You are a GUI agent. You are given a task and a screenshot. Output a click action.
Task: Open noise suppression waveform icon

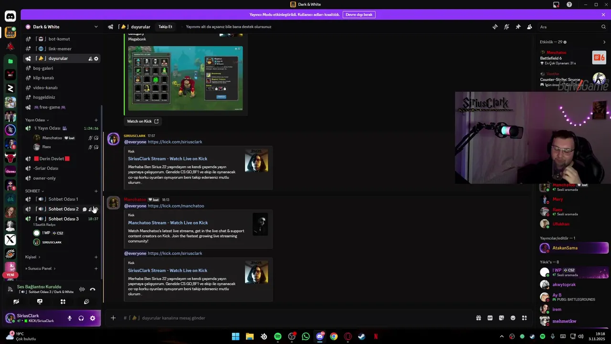tap(82, 289)
